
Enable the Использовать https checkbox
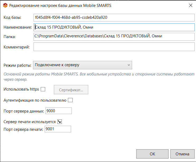tap(43, 89)
